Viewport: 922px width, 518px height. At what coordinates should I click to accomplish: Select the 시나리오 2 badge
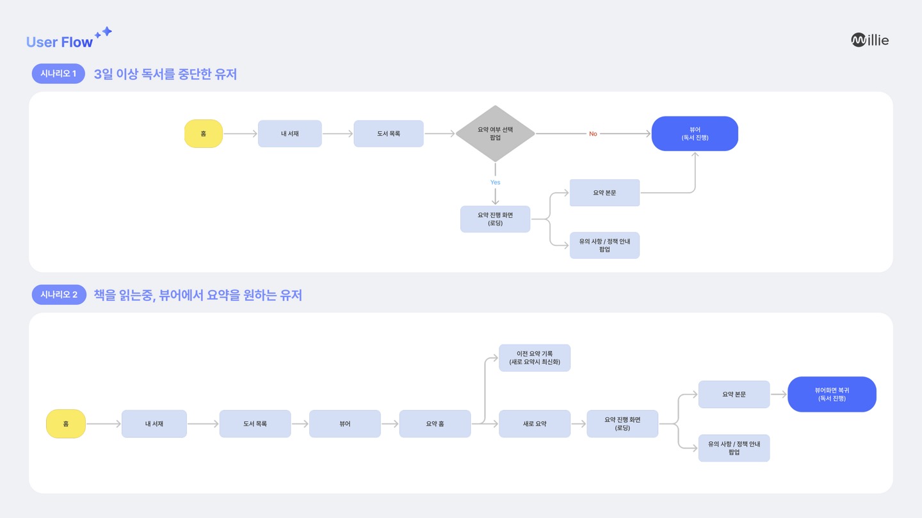59,295
